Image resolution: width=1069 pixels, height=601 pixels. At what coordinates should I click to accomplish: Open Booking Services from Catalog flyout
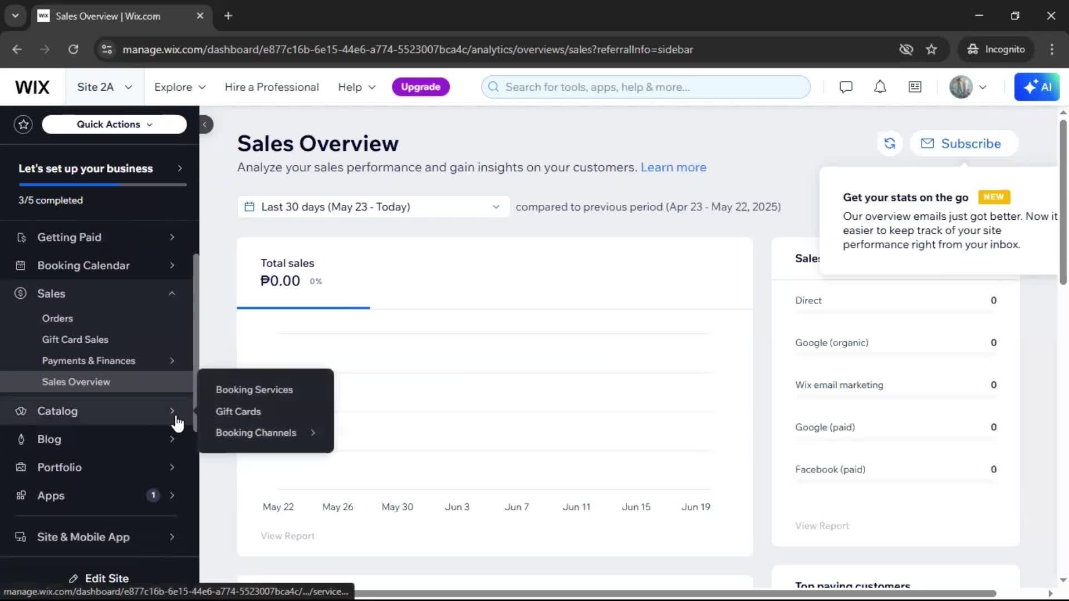pos(254,390)
